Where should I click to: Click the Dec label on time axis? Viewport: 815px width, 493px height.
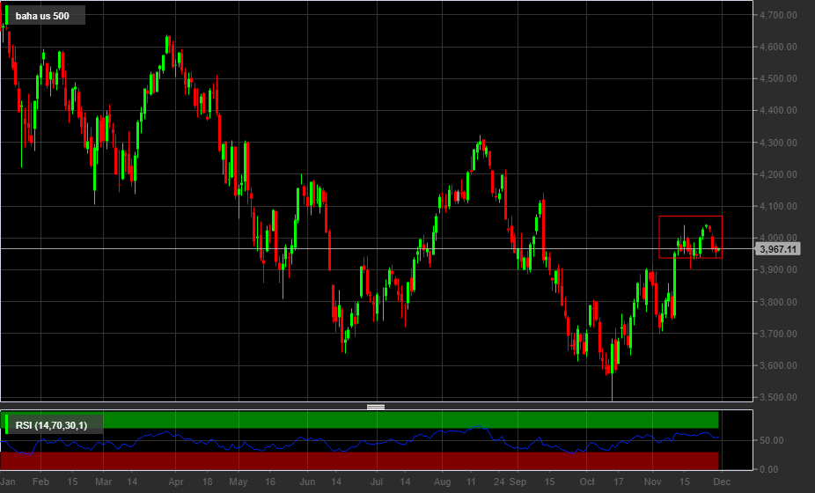click(722, 482)
